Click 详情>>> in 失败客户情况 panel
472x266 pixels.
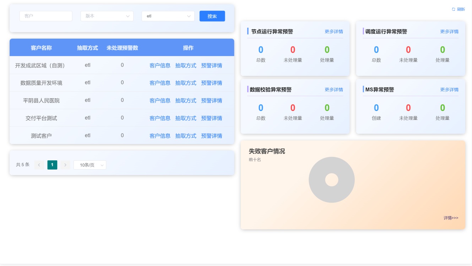(451, 218)
